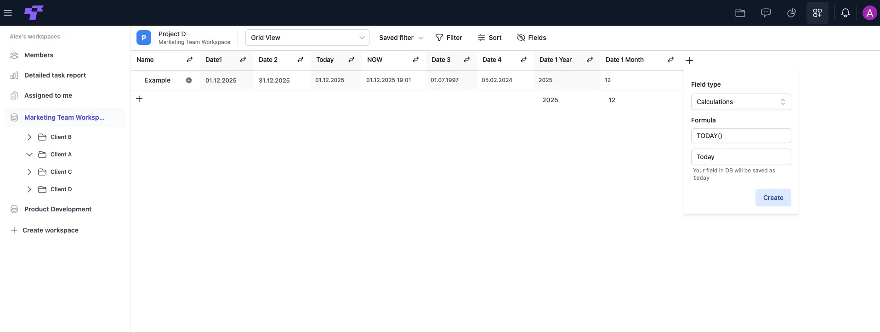Add a new column with plus icon
This screenshot has width=880, height=332.
click(x=689, y=61)
